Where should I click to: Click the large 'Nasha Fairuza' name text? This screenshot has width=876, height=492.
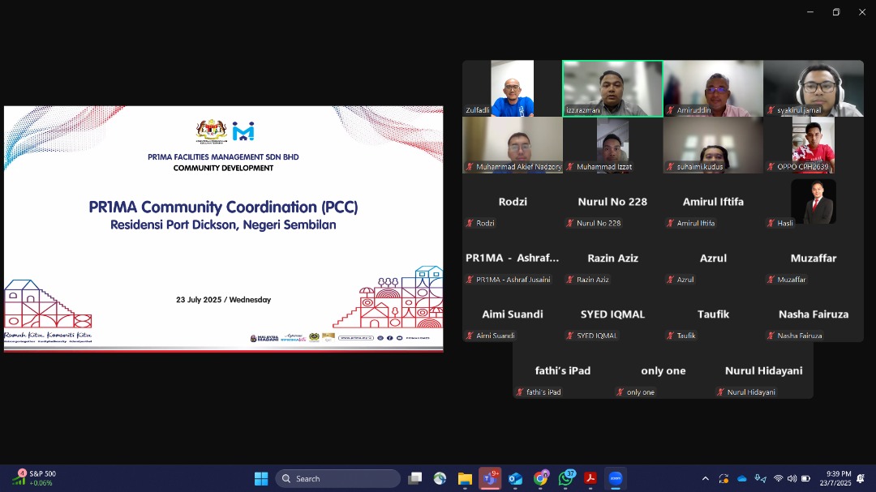coord(814,314)
